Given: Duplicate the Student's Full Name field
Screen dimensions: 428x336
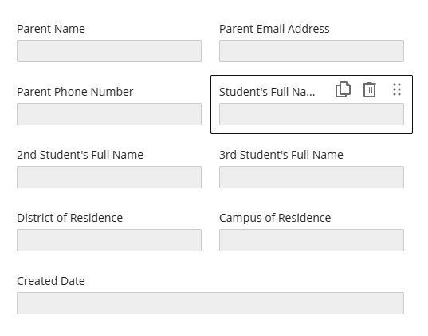Looking at the screenshot, I should tap(343, 89).
